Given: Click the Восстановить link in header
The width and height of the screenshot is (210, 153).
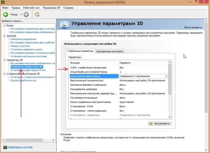Looking at the screenshot, I should tap(193, 27).
